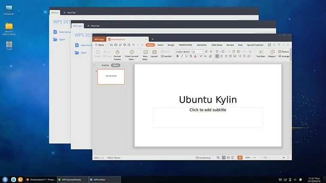Toggle center alignment for text
326x183 pixels.
pos(221,56)
